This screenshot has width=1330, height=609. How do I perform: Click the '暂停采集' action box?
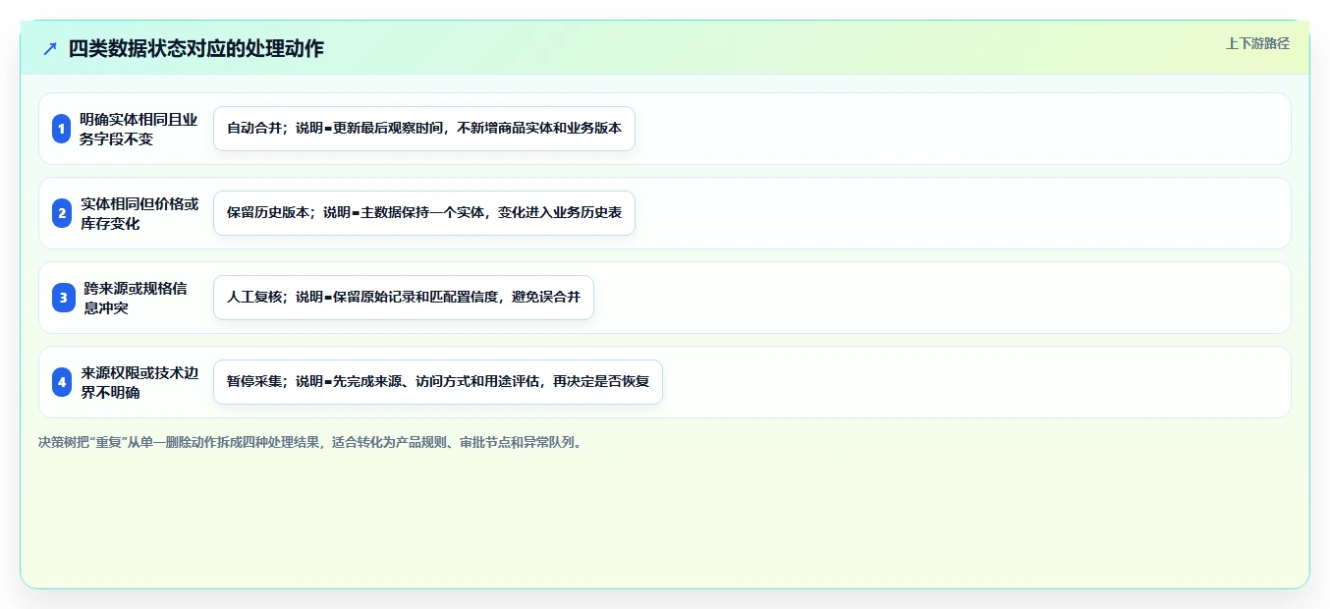pos(438,382)
